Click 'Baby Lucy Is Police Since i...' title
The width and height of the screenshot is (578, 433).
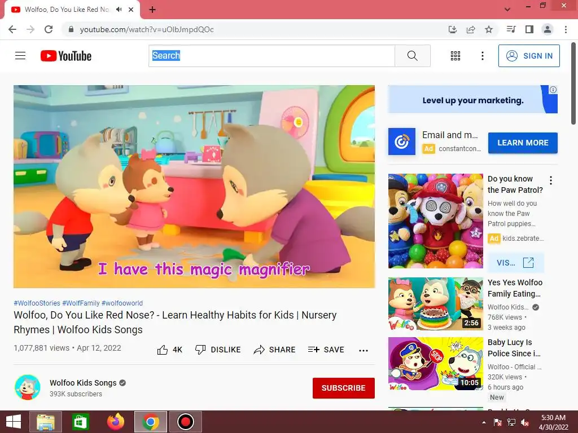514,348
